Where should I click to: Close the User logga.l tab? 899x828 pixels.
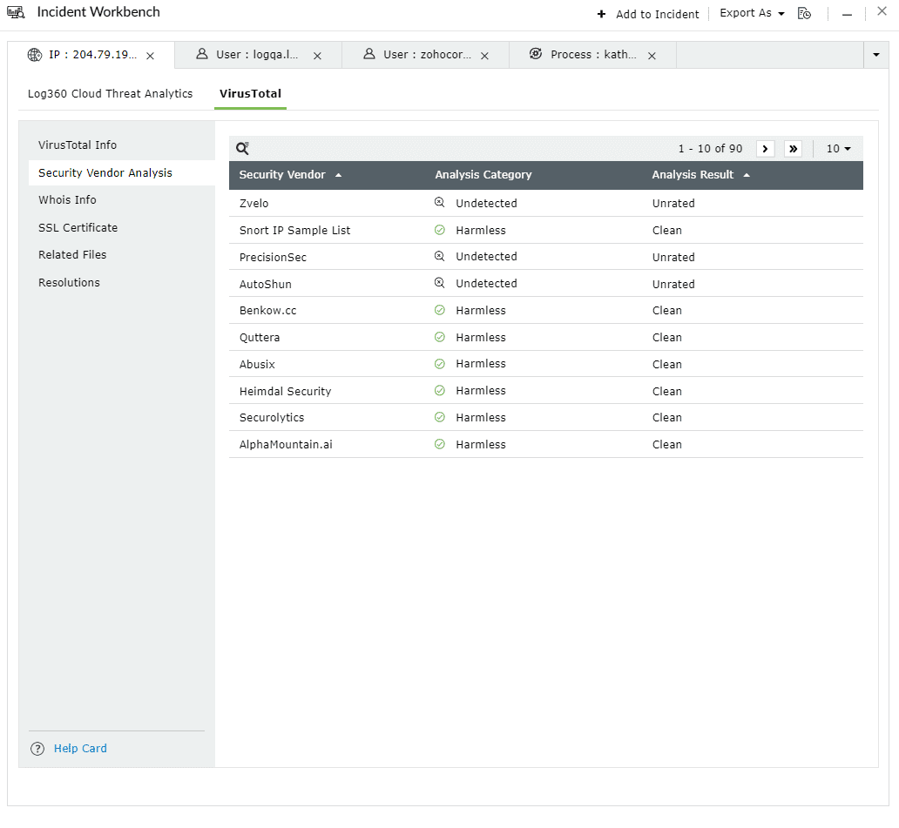coord(317,56)
